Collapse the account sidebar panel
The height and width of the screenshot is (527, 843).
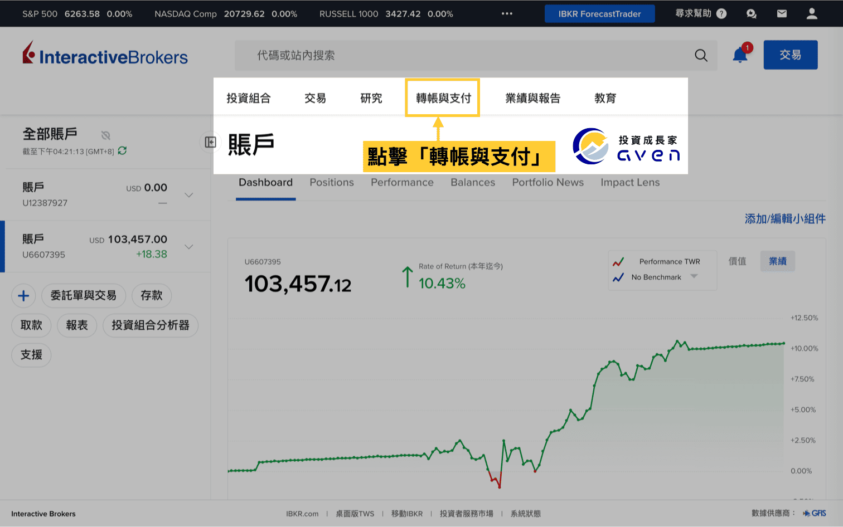click(210, 142)
